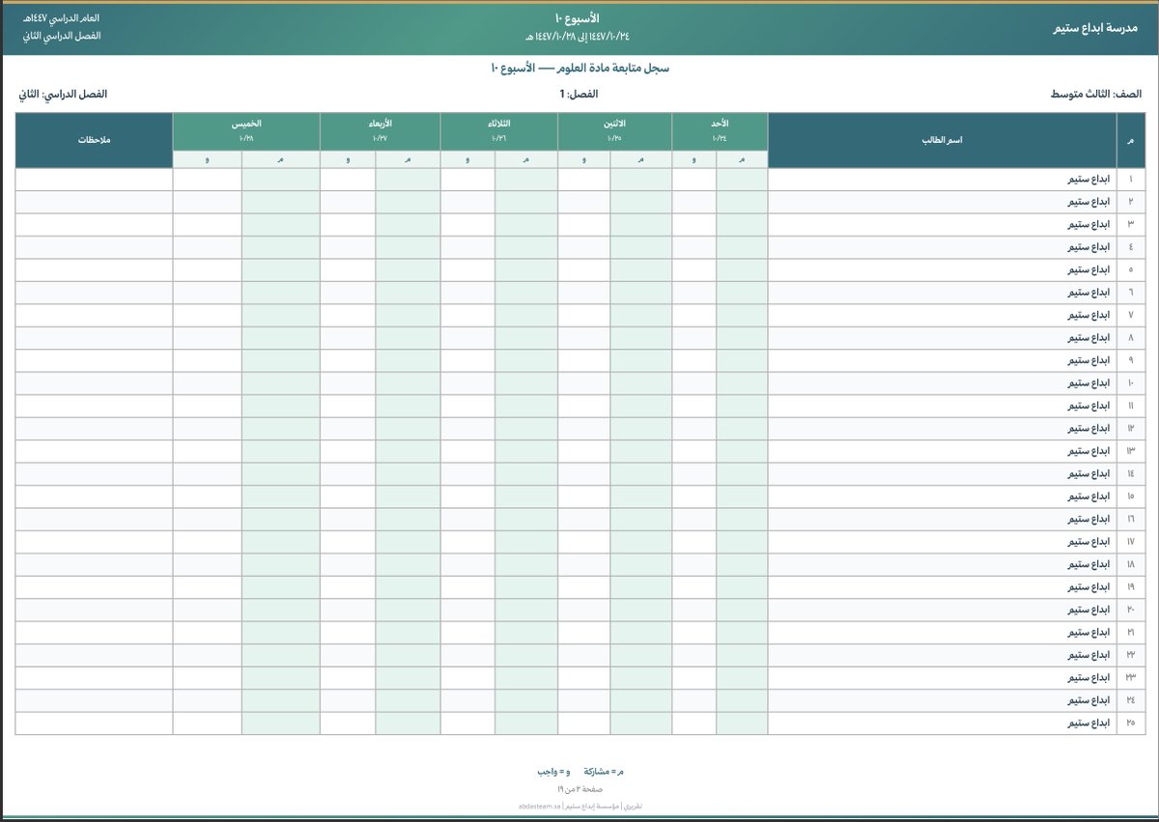The width and height of the screenshot is (1159, 822).
Task: Click the row number '٣' cell
Action: click(1129, 224)
